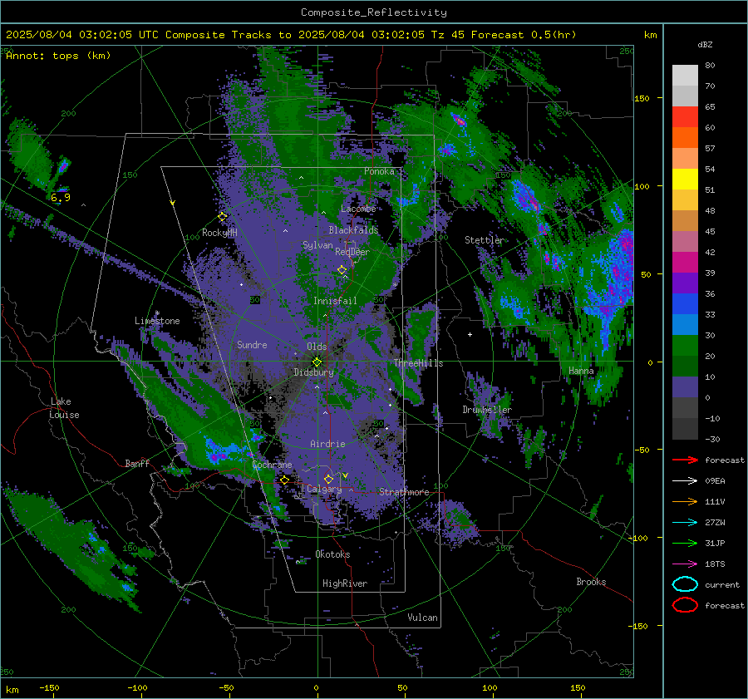Click the Didsbury city label
This screenshot has height=699, width=748.
point(313,372)
